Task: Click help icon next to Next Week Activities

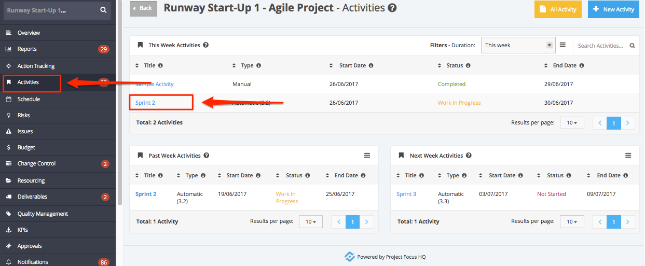Action: click(x=469, y=156)
